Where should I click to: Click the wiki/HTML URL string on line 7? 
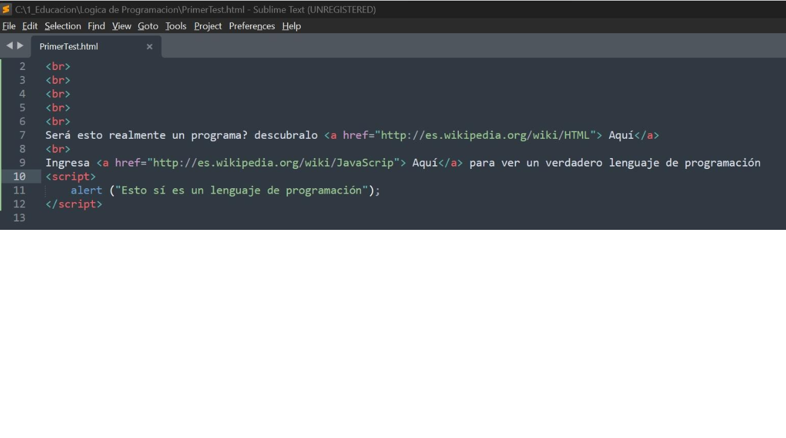point(485,135)
